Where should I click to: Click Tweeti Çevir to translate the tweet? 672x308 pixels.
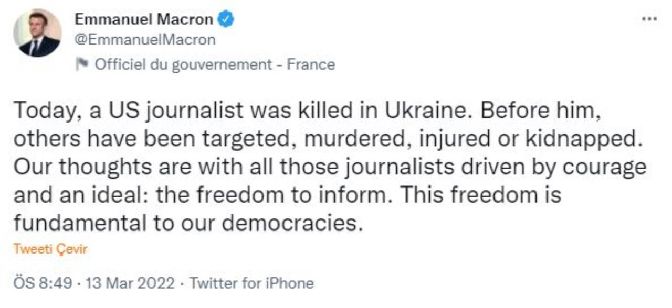[x=50, y=249]
